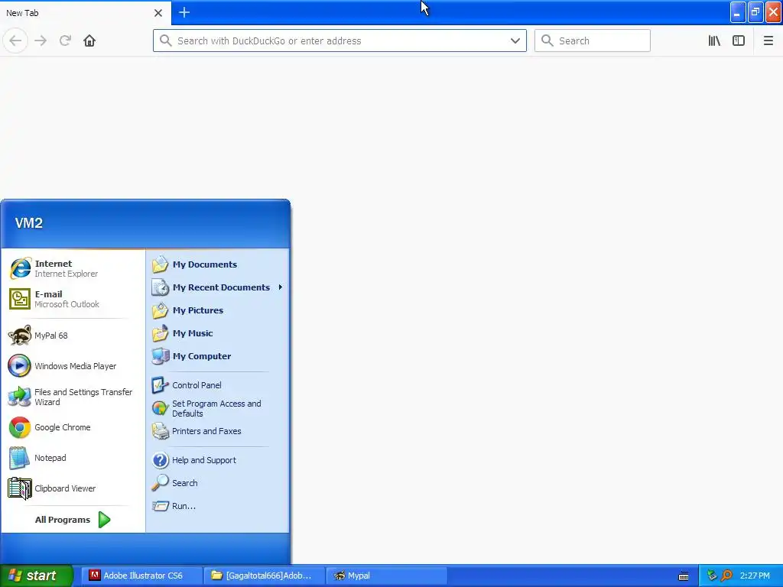Reload the page with the refresh icon
This screenshot has height=587, width=783.
tap(66, 41)
